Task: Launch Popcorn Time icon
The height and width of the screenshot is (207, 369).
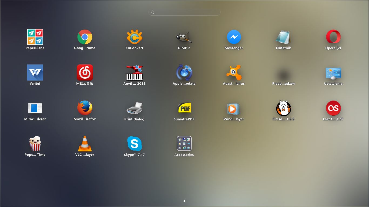Action: [35, 144]
